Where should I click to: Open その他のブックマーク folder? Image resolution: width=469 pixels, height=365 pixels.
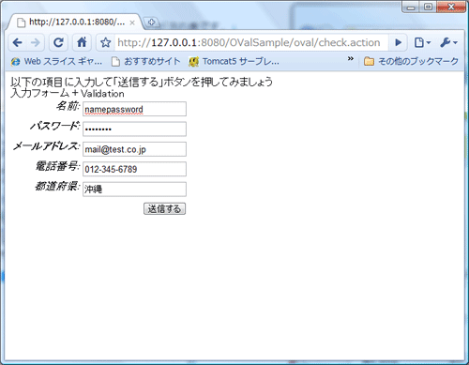tap(411, 62)
